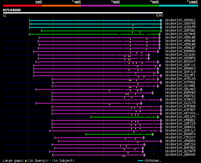Click the 634 query length label

click(x=159, y=15)
